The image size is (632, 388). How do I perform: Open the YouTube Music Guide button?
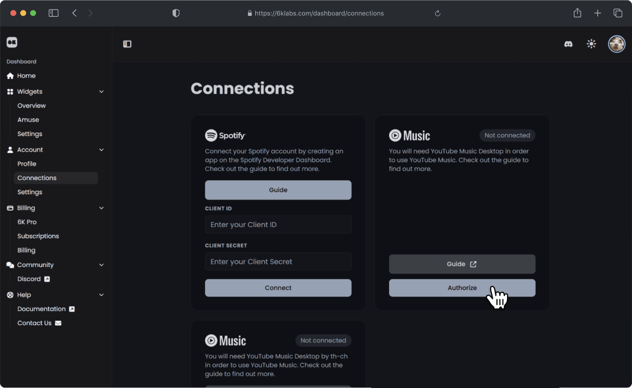pyautogui.click(x=462, y=264)
